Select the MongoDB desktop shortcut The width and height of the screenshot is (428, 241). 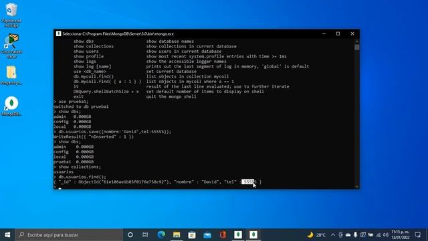click(11, 106)
